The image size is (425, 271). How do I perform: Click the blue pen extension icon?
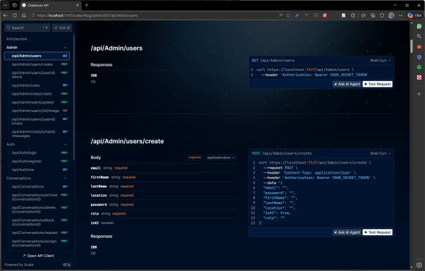[297, 15]
